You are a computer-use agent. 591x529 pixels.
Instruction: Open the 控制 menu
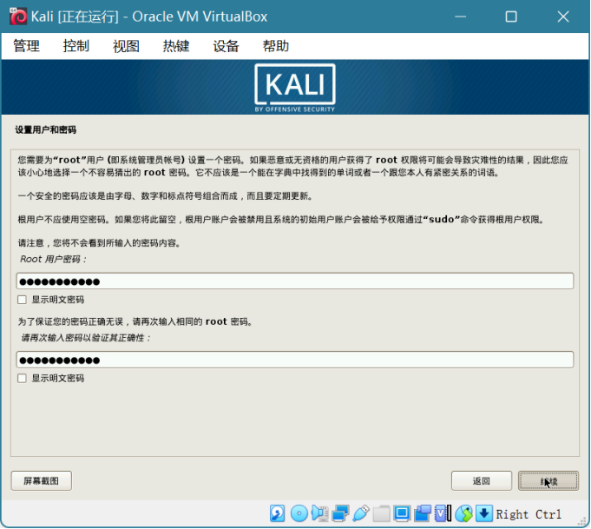click(76, 46)
